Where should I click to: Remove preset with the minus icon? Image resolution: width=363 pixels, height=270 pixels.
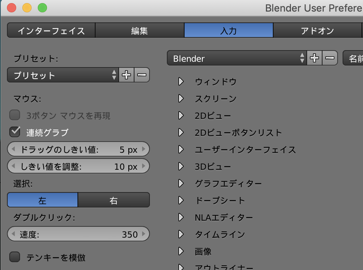point(142,75)
